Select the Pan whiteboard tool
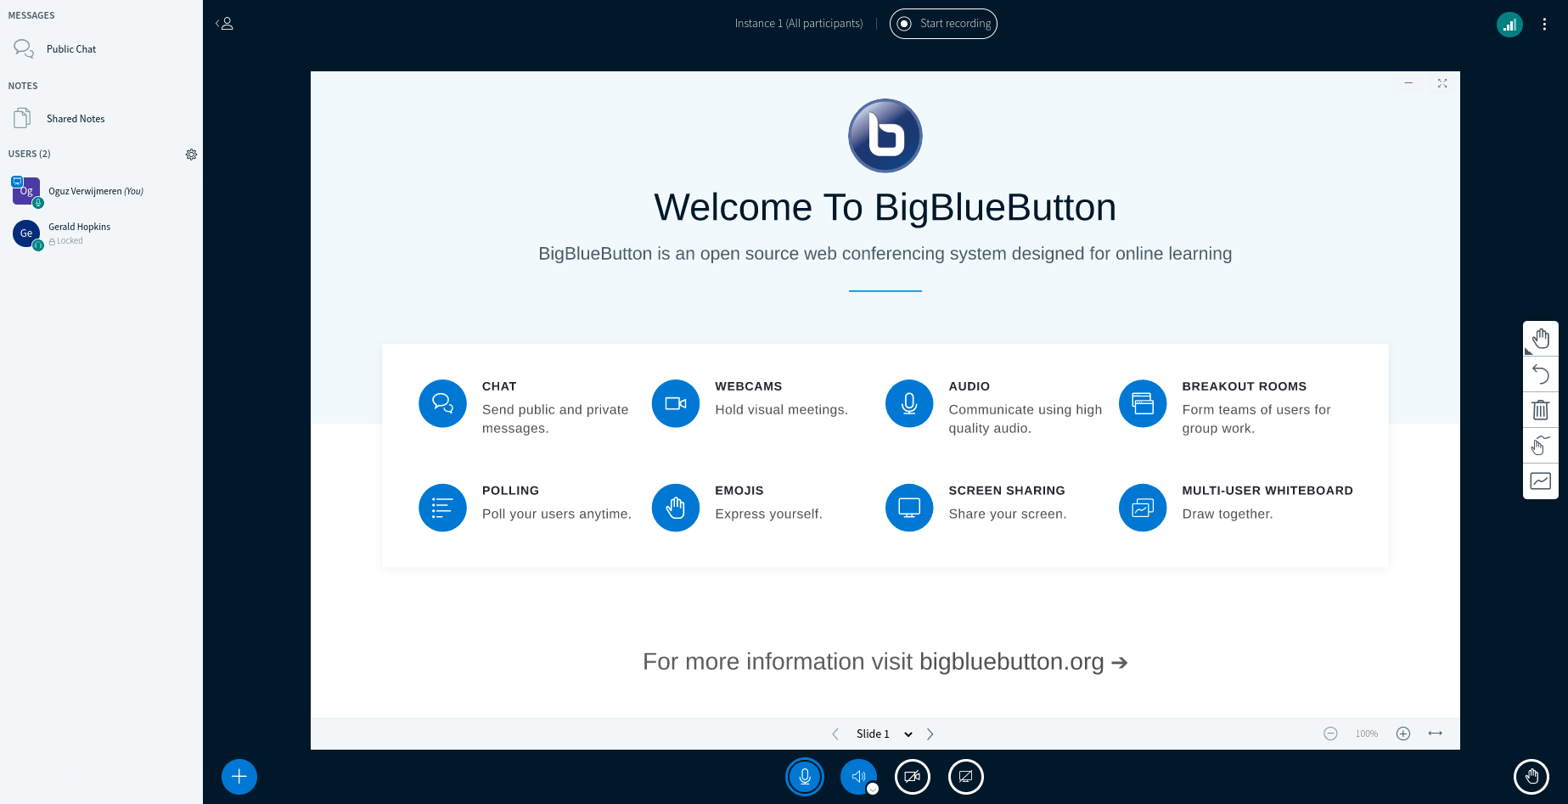Viewport: 1568px width, 804px height. [1541, 339]
